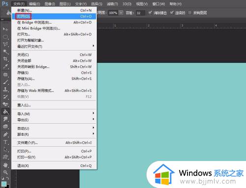This screenshot has width=246, height=188.
Task: Select the Custom Shape tool
Action: [5, 157]
